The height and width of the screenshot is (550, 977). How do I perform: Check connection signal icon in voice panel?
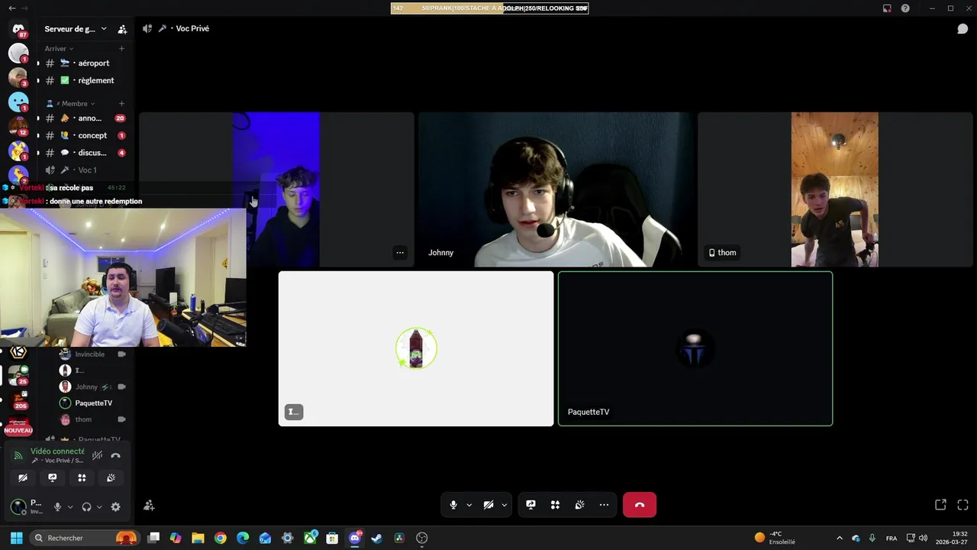coord(18,455)
